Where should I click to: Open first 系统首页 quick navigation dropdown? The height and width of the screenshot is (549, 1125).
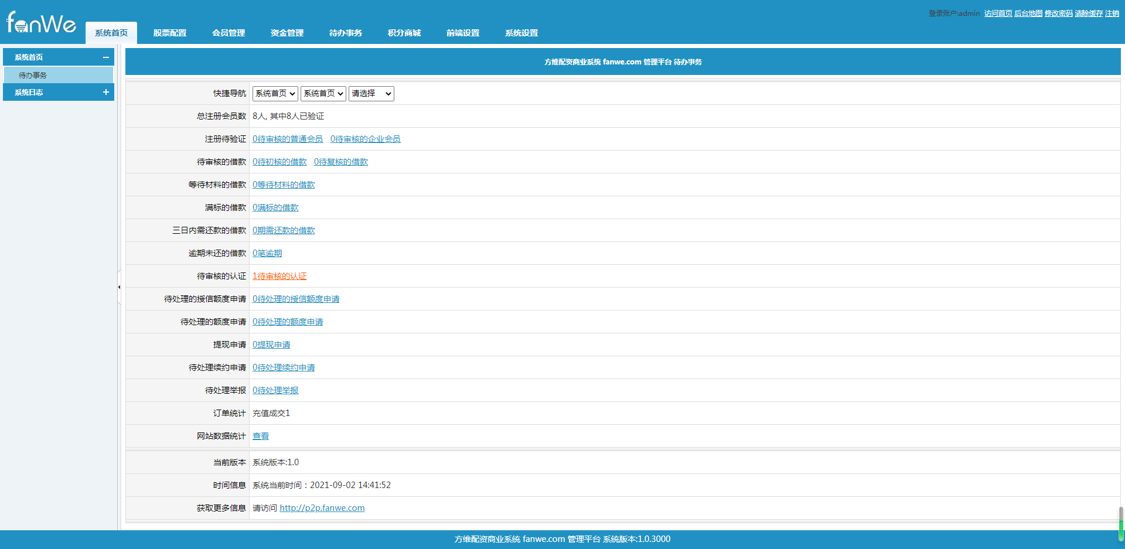click(275, 94)
